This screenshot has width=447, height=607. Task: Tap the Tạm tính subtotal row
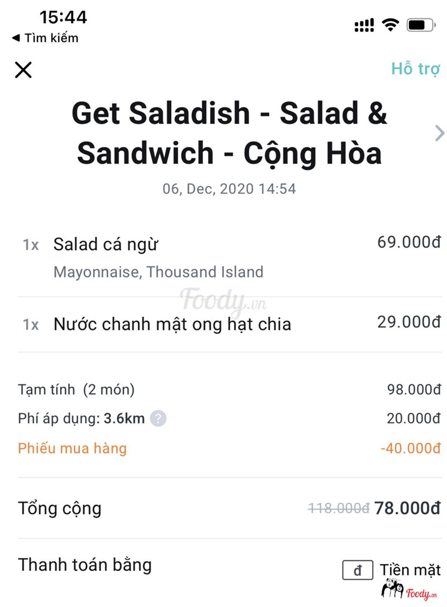tap(77, 389)
